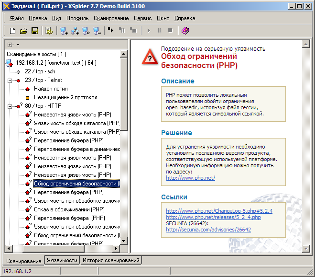The image size is (315, 277).
Task: Click the tree scrollbar down arrow
Action: pos(123,241)
